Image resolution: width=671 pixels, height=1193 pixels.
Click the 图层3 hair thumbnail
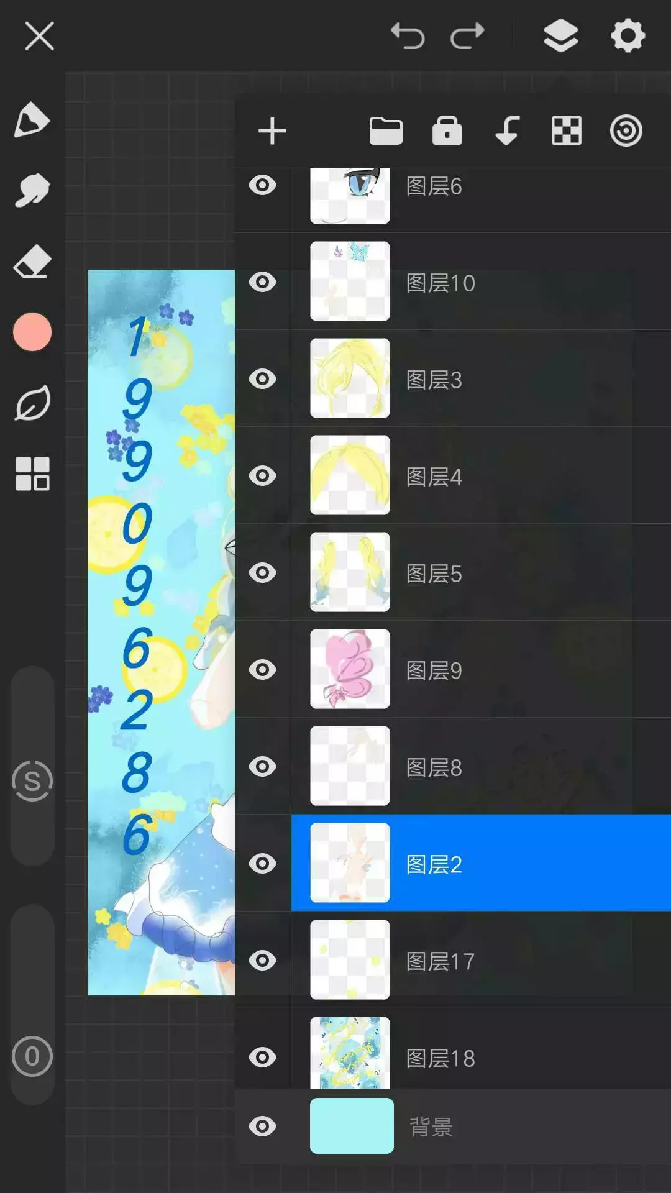click(x=350, y=378)
